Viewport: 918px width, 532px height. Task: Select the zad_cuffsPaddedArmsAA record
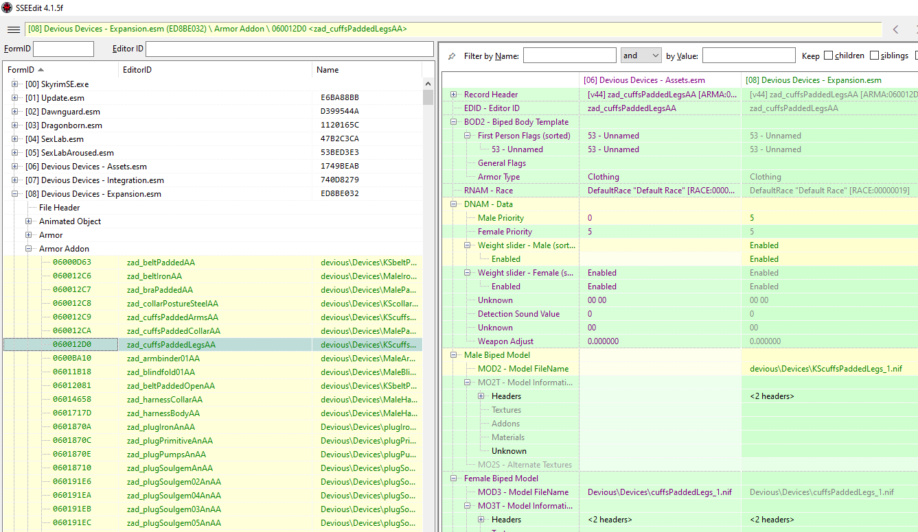coord(213,317)
